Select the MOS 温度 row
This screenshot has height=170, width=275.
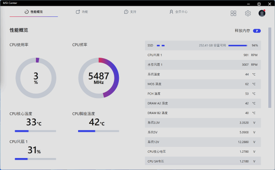tap(203, 84)
